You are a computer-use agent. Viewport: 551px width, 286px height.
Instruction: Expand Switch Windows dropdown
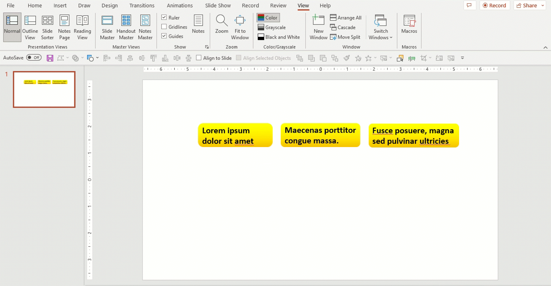click(380, 27)
